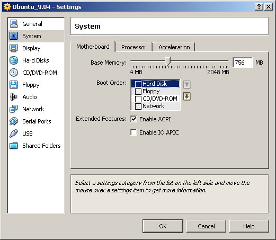Open the Floppy diskette icon
The width and height of the screenshot is (276, 240).
(x=14, y=85)
